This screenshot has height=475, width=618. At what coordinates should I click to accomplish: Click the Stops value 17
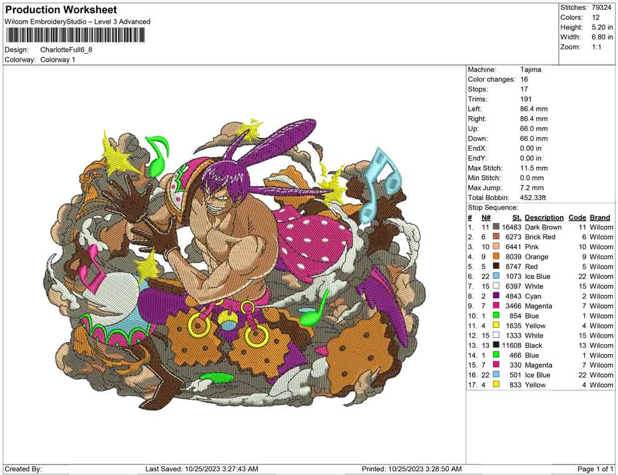tap(524, 89)
